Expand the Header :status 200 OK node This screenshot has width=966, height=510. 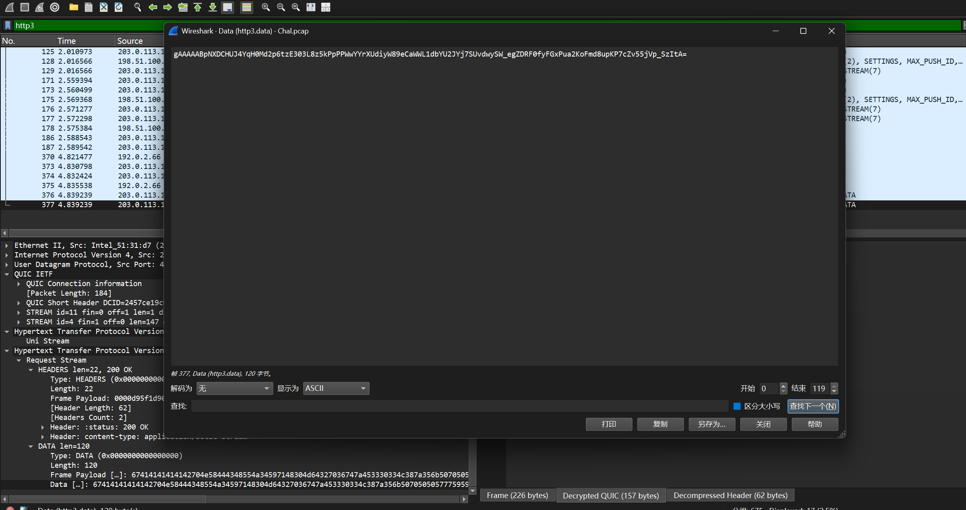[43, 427]
